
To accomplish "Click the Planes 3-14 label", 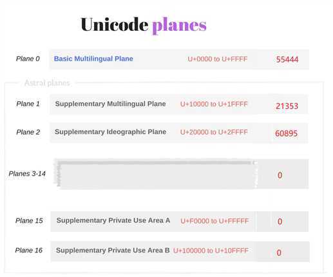I will point(27,173).
